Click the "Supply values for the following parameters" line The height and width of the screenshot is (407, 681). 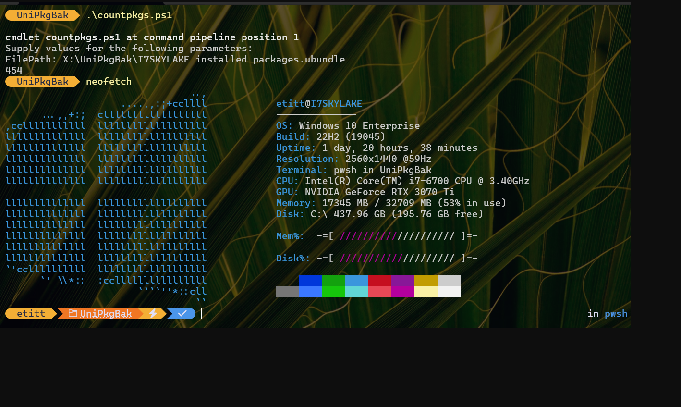pos(129,49)
